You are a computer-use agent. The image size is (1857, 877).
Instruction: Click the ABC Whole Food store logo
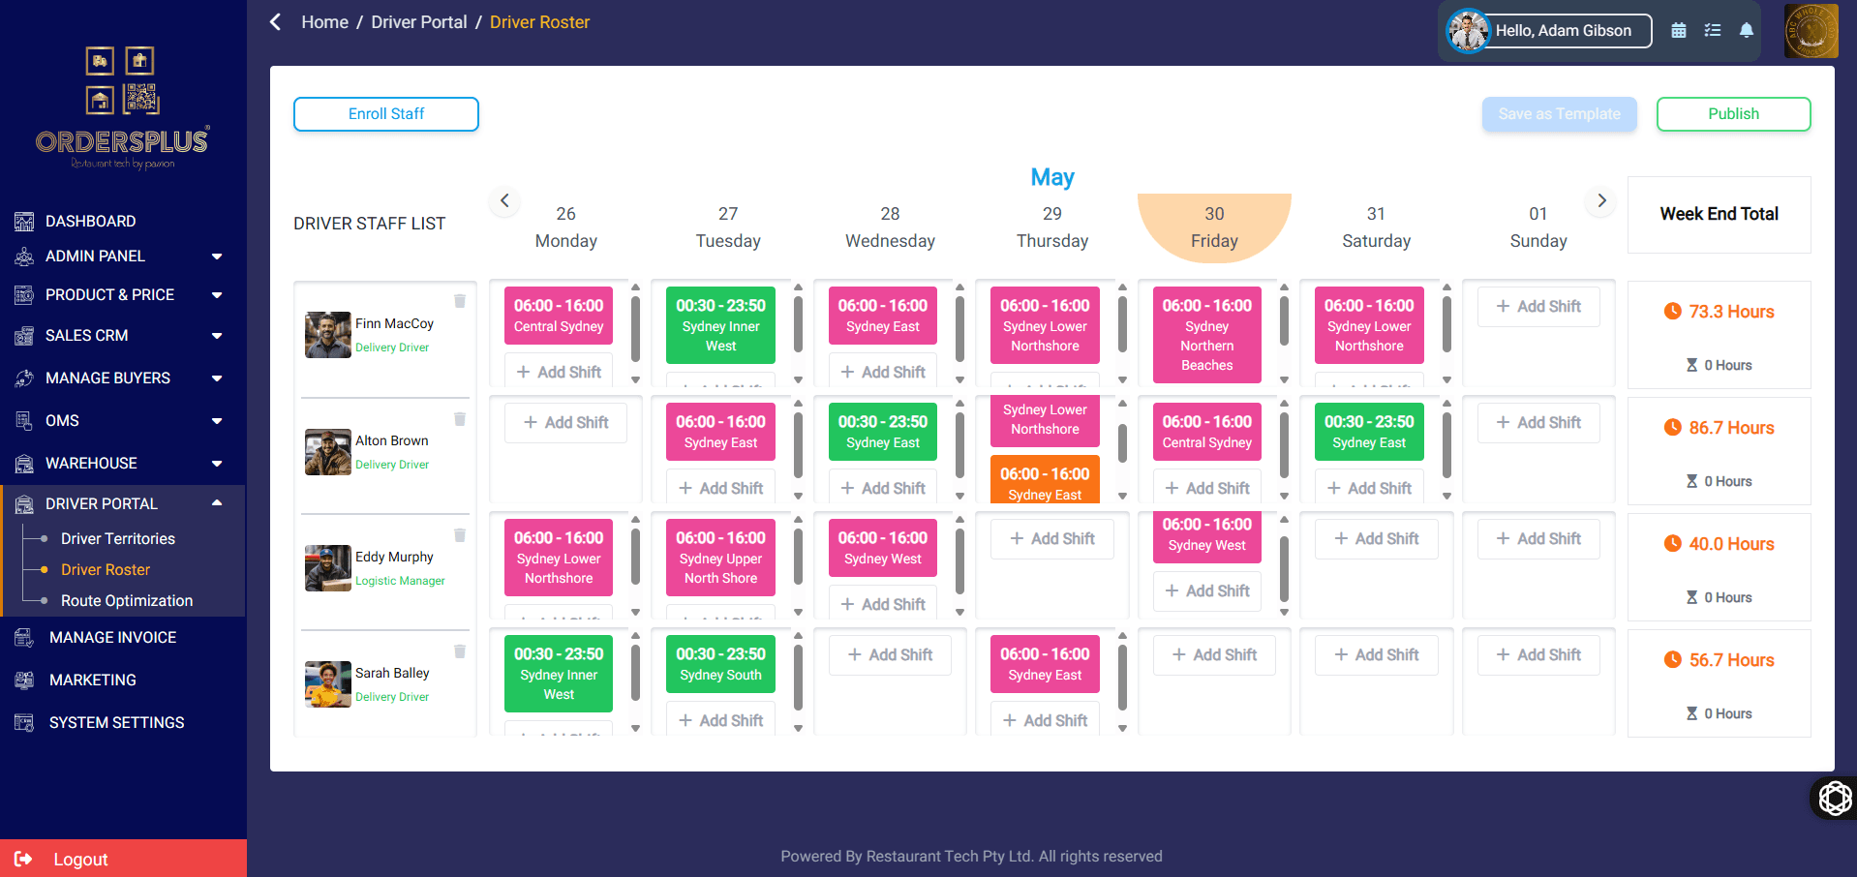[1811, 31]
